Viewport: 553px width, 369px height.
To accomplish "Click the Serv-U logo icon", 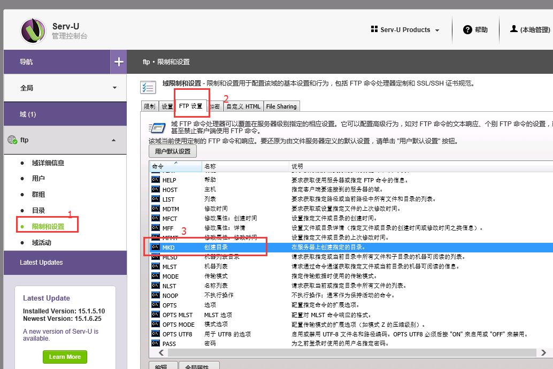I will (33, 31).
